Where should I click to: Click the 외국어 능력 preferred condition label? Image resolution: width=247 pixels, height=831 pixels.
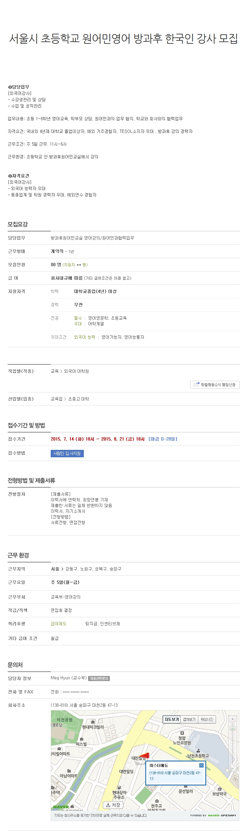coord(84,337)
